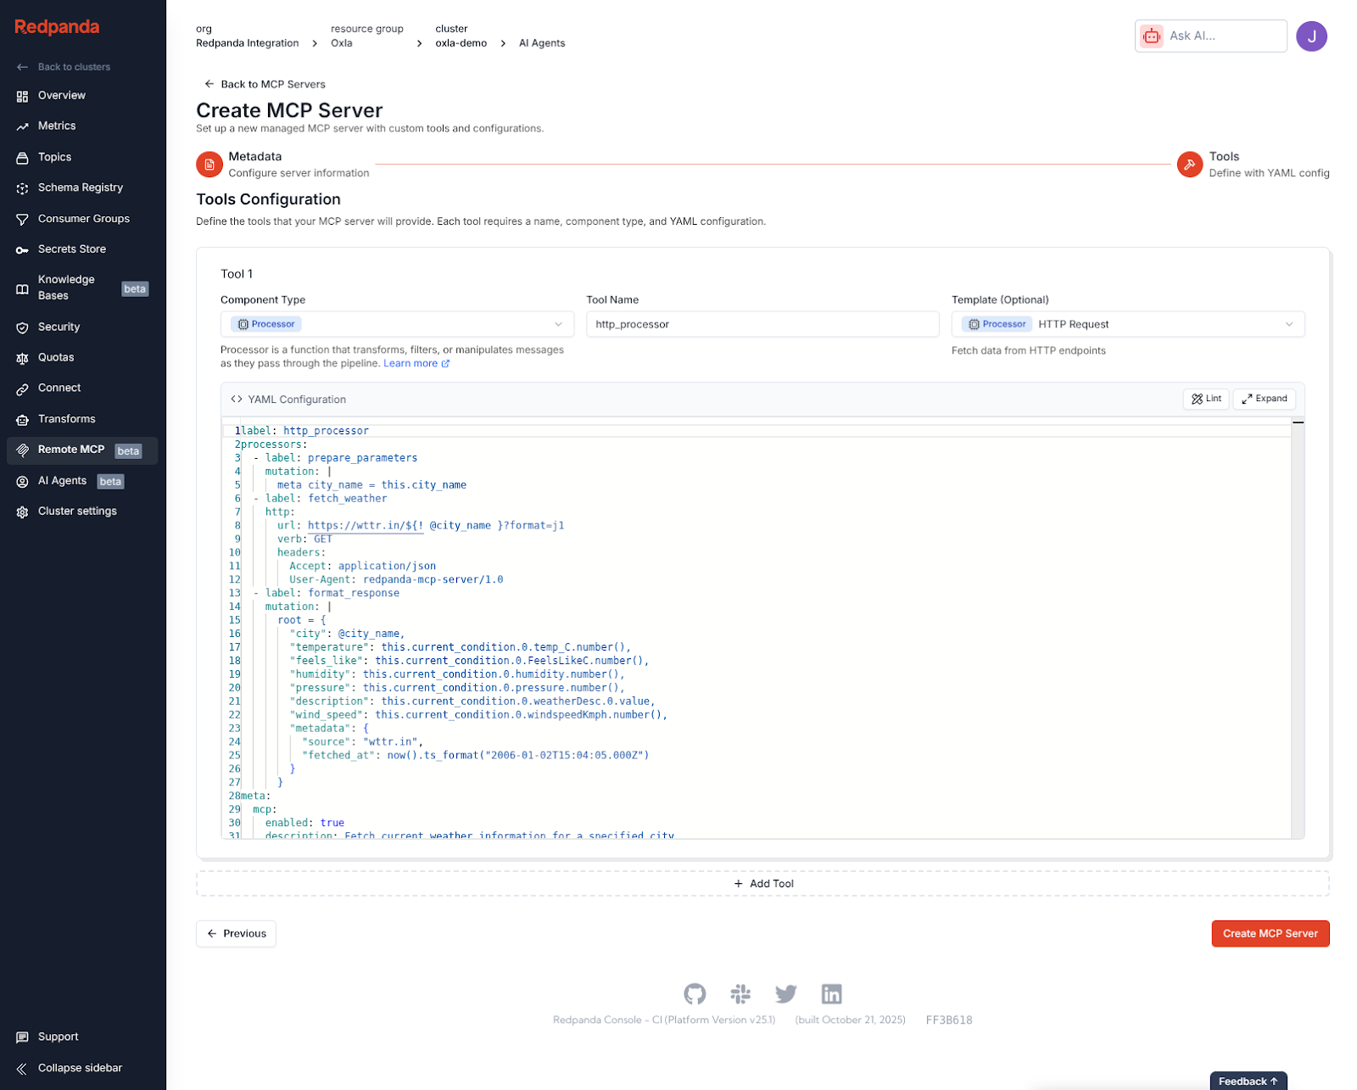
Task: Open the Template (Optional) dropdown
Action: 1128,324
